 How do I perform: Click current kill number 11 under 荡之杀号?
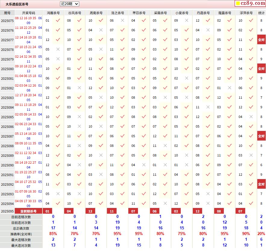112,211
